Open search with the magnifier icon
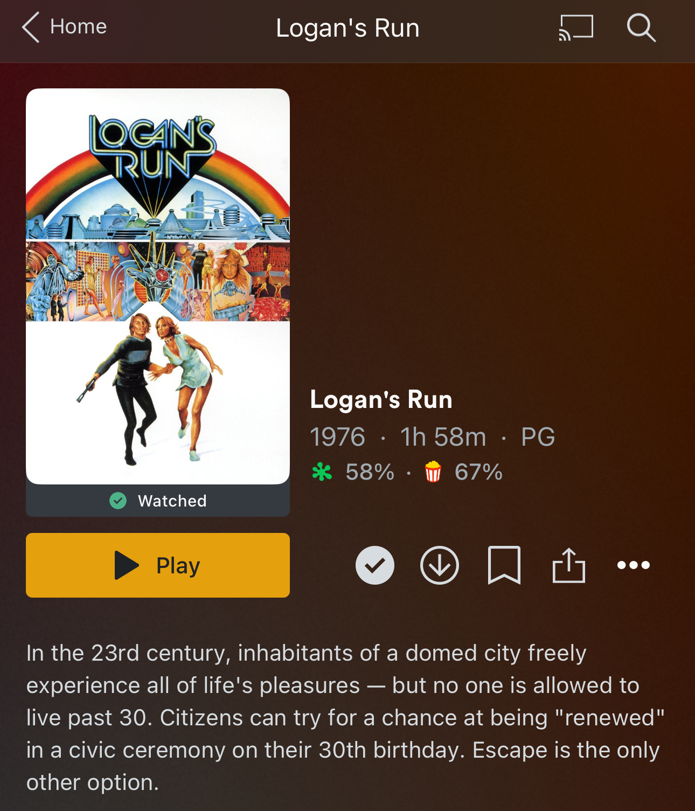 coord(641,28)
